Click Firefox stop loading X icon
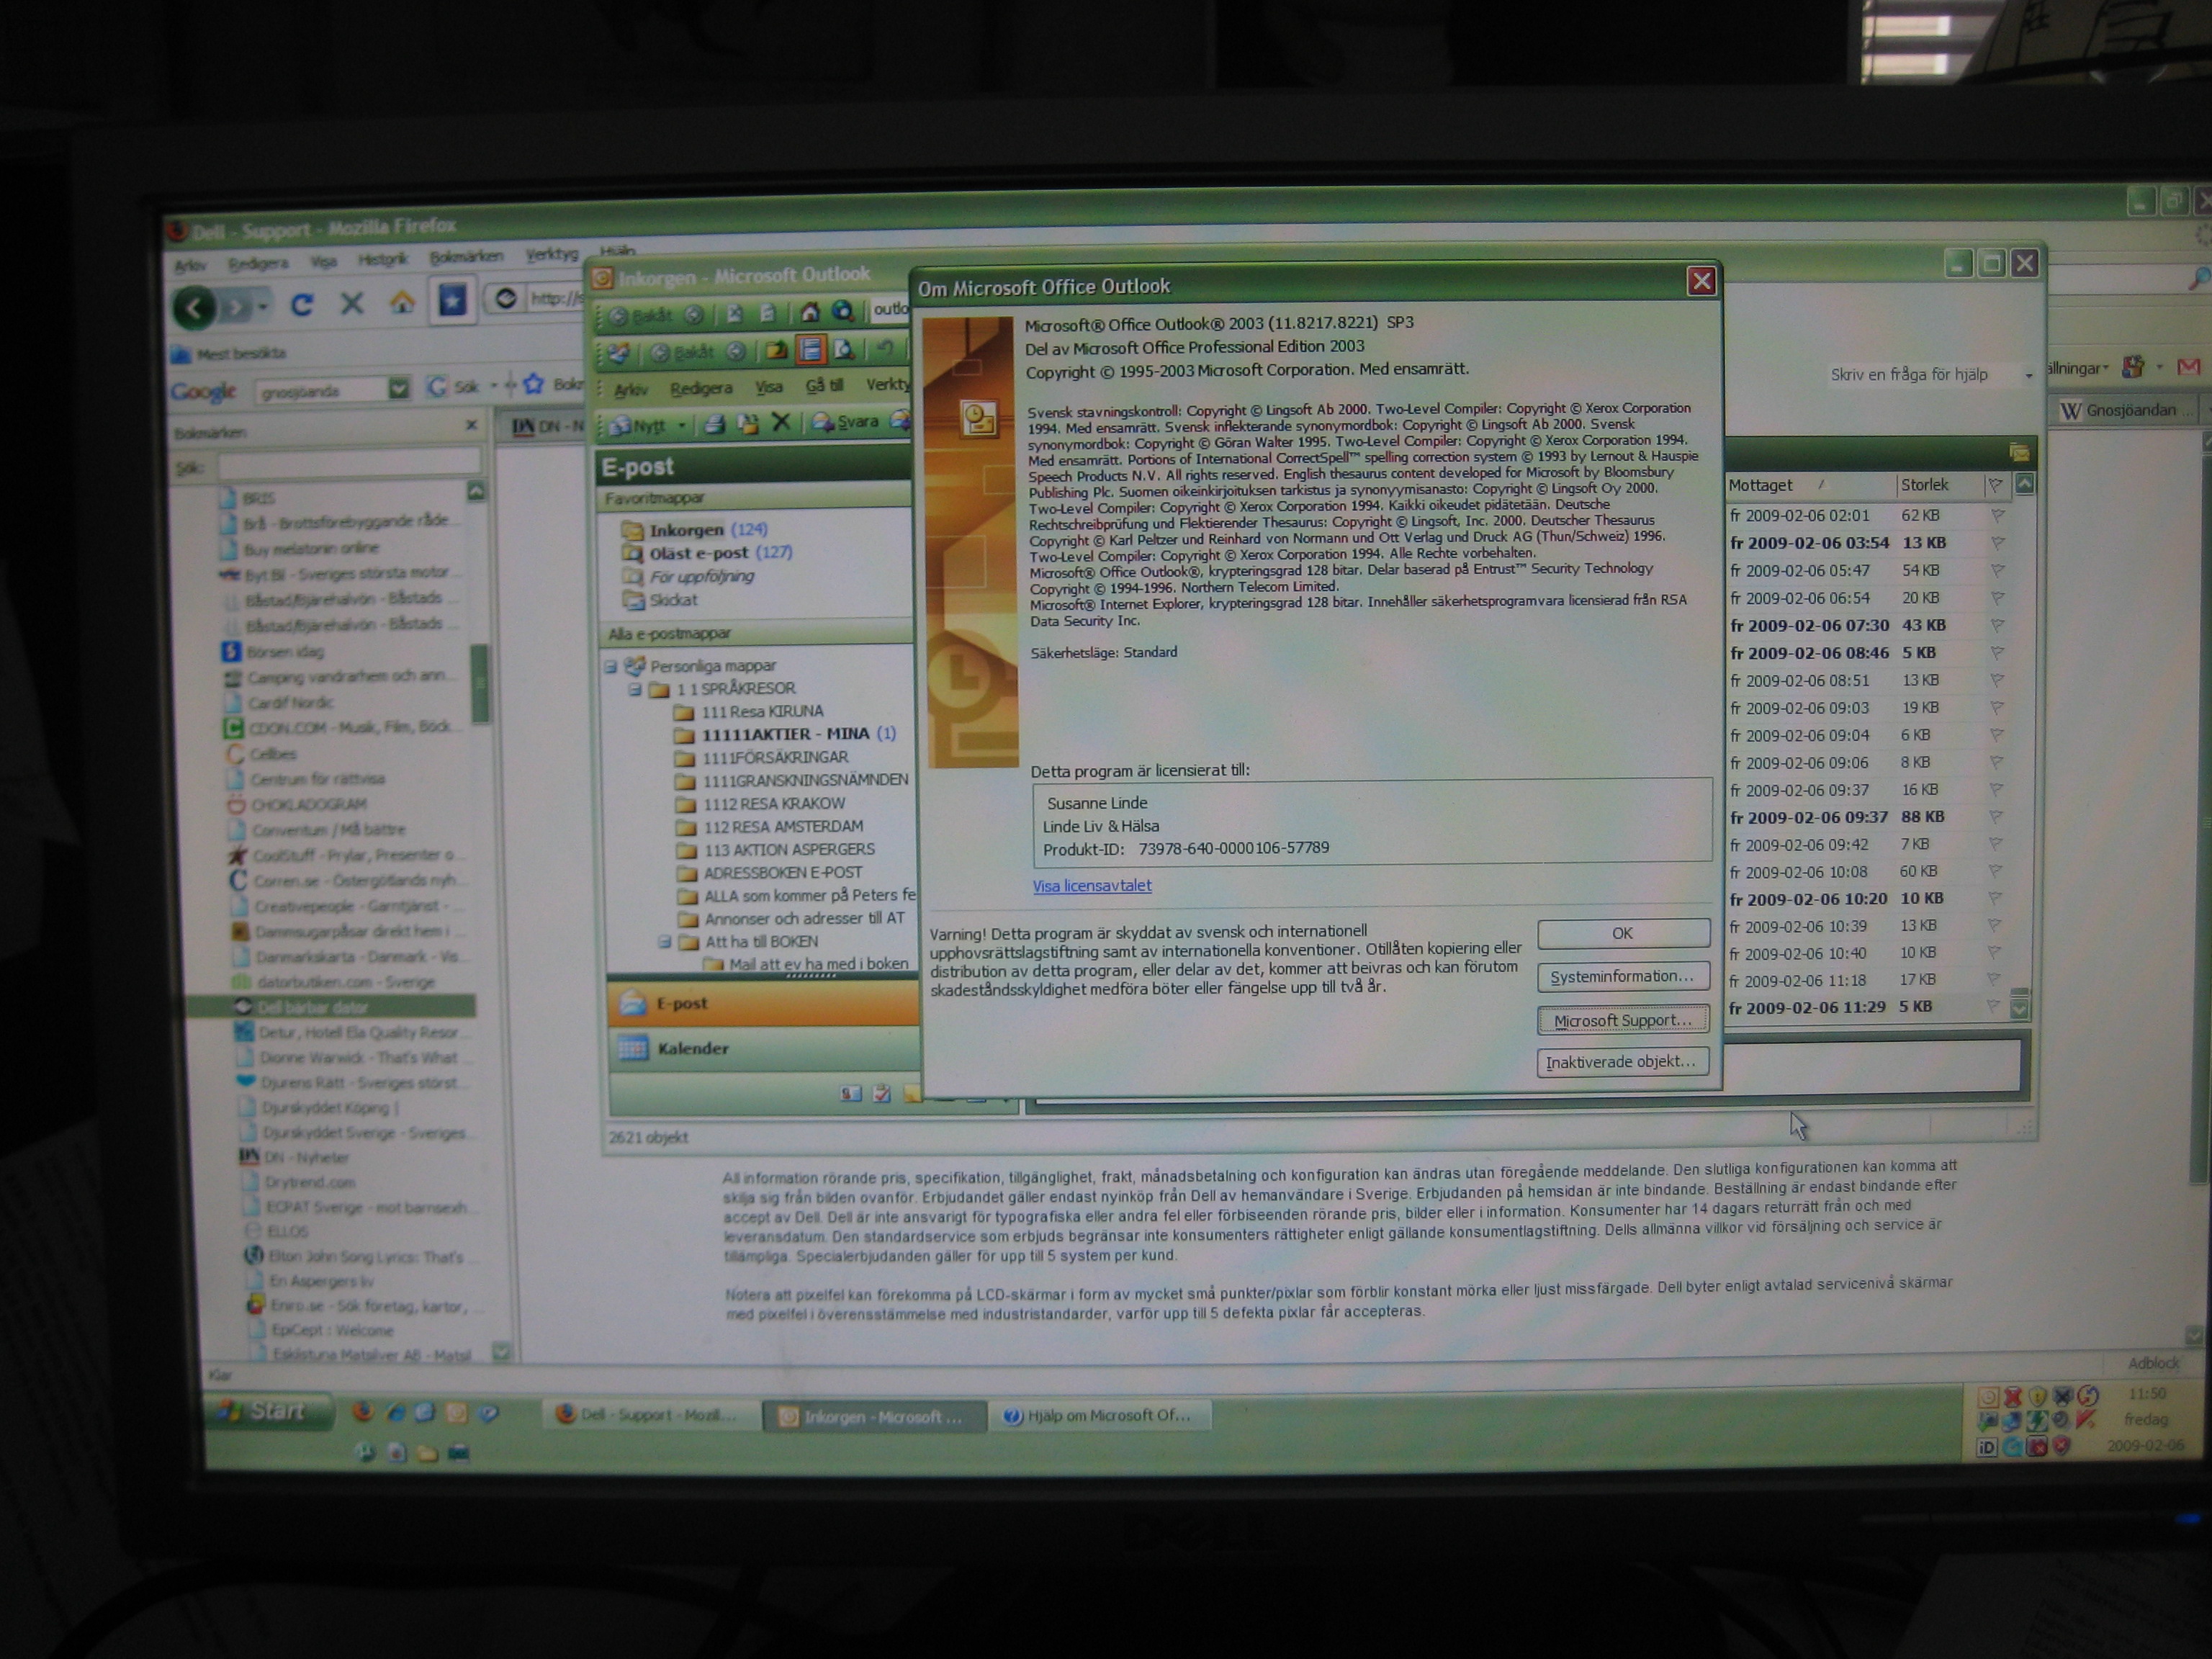The width and height of the screenshot is (2212, 1659). coord(352,303)
